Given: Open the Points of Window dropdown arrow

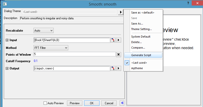Looking at the screenshot, I should [x=119, y=54].
